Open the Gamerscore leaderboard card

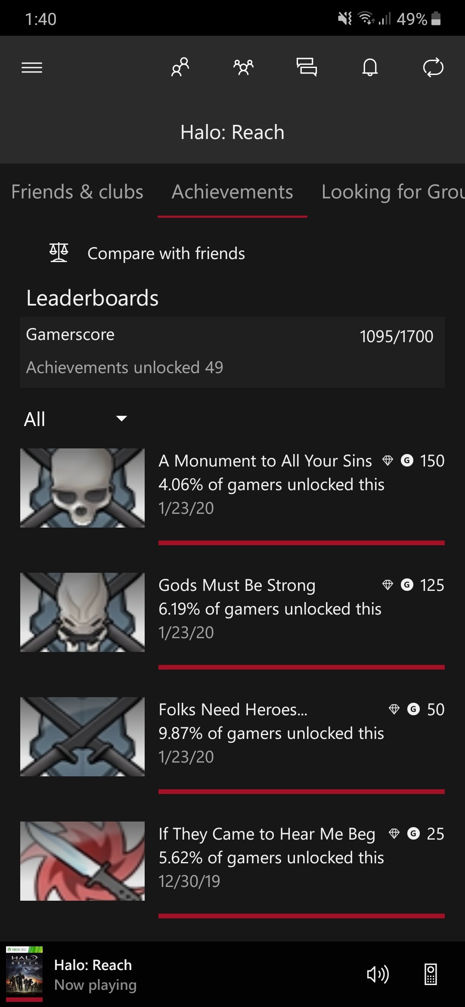tap(232, 352)
